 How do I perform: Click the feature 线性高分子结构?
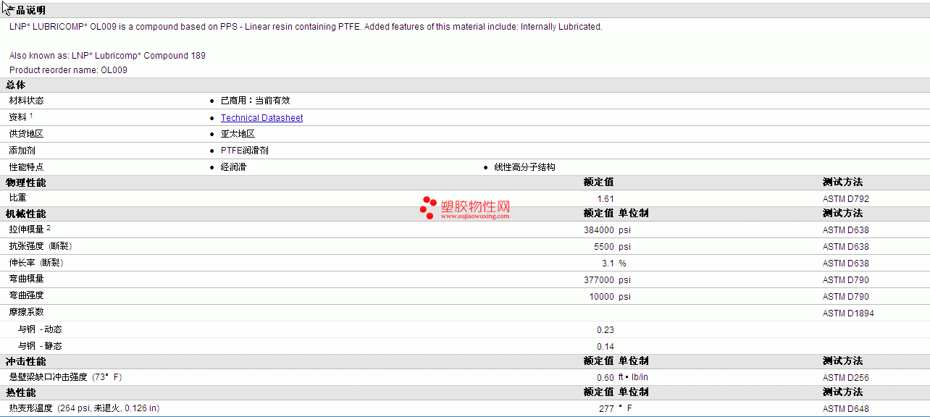pyautogui.click(x=524, y=167)
